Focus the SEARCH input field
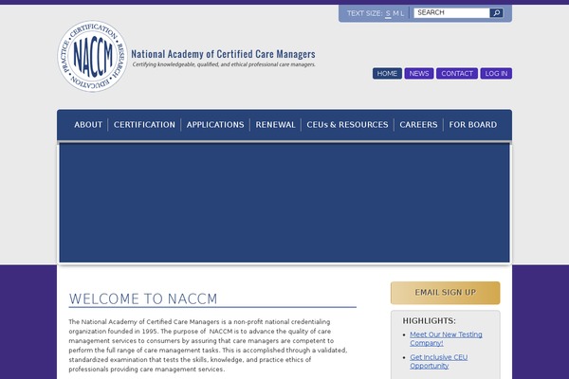The height and width of the screenshot is (379, 569). point(451,13)
